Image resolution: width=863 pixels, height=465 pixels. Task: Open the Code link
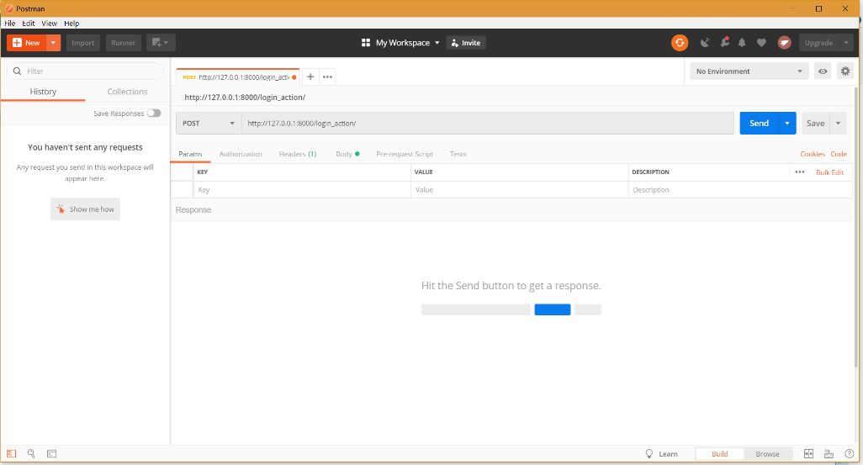[x=839, y=154]
